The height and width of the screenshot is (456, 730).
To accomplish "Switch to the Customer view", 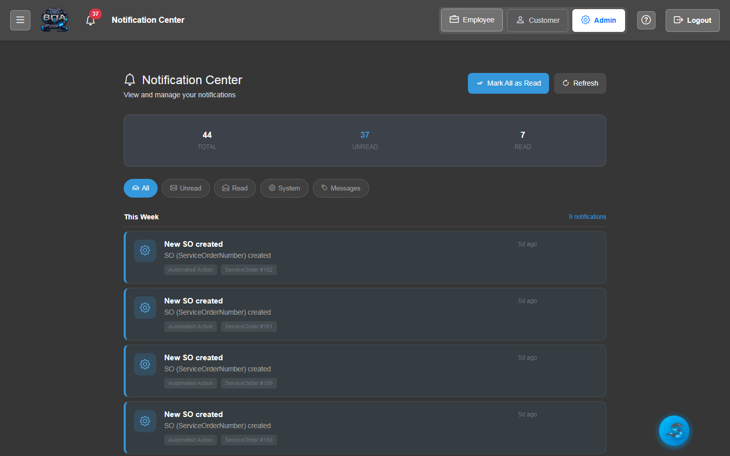I will point(537,20).
